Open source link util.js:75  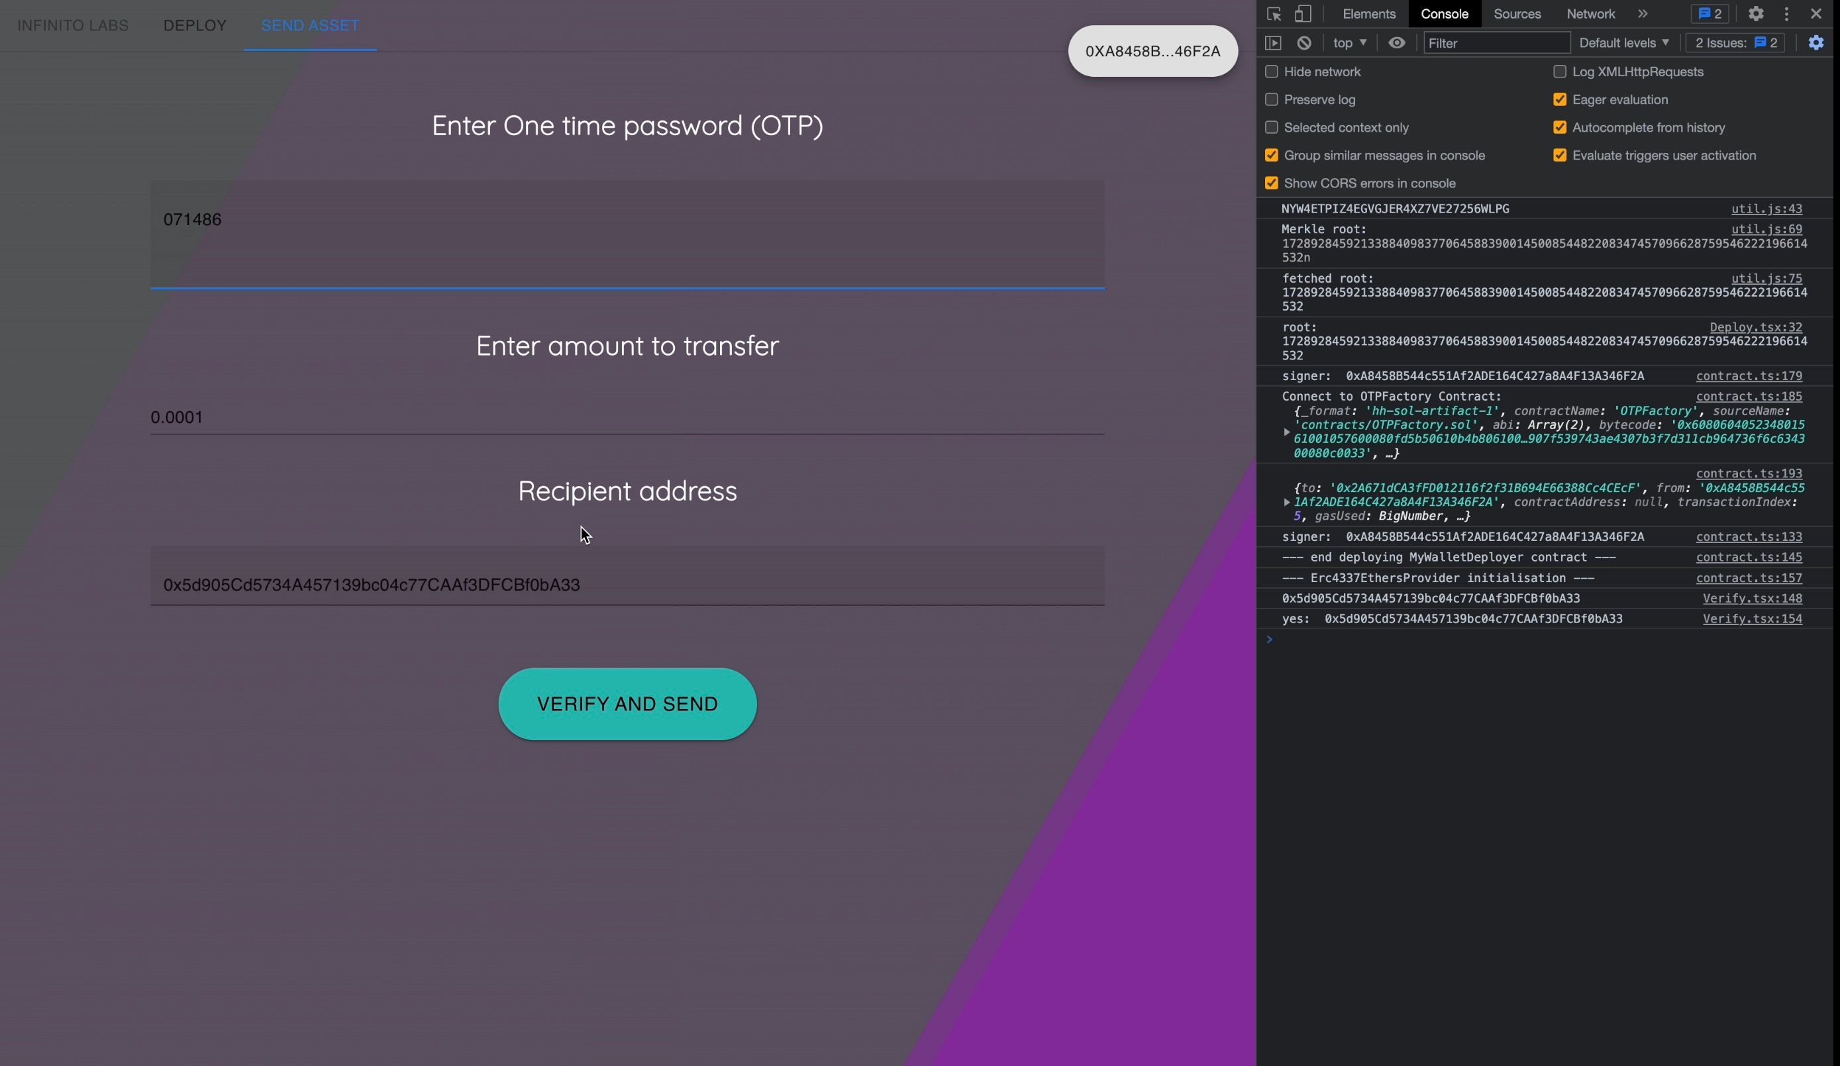(x=1766, y=278)
